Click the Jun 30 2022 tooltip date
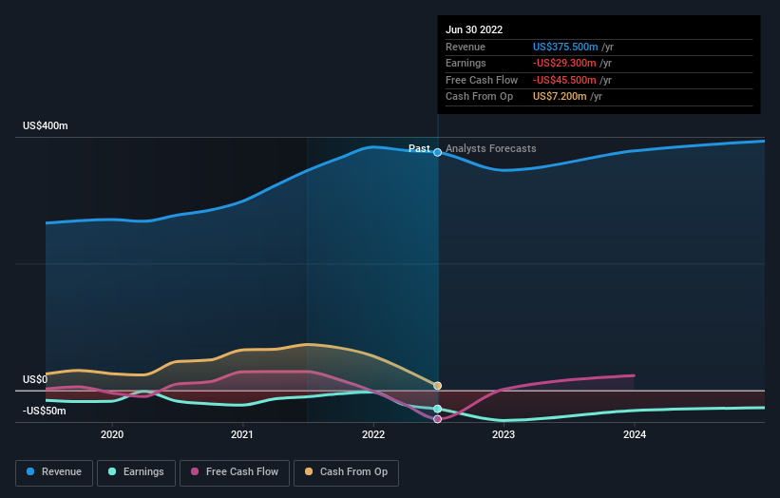 (x=474, y=29)
